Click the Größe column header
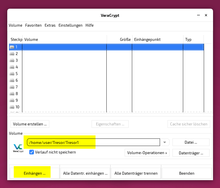The image size is (220, 188). [119, 39]
